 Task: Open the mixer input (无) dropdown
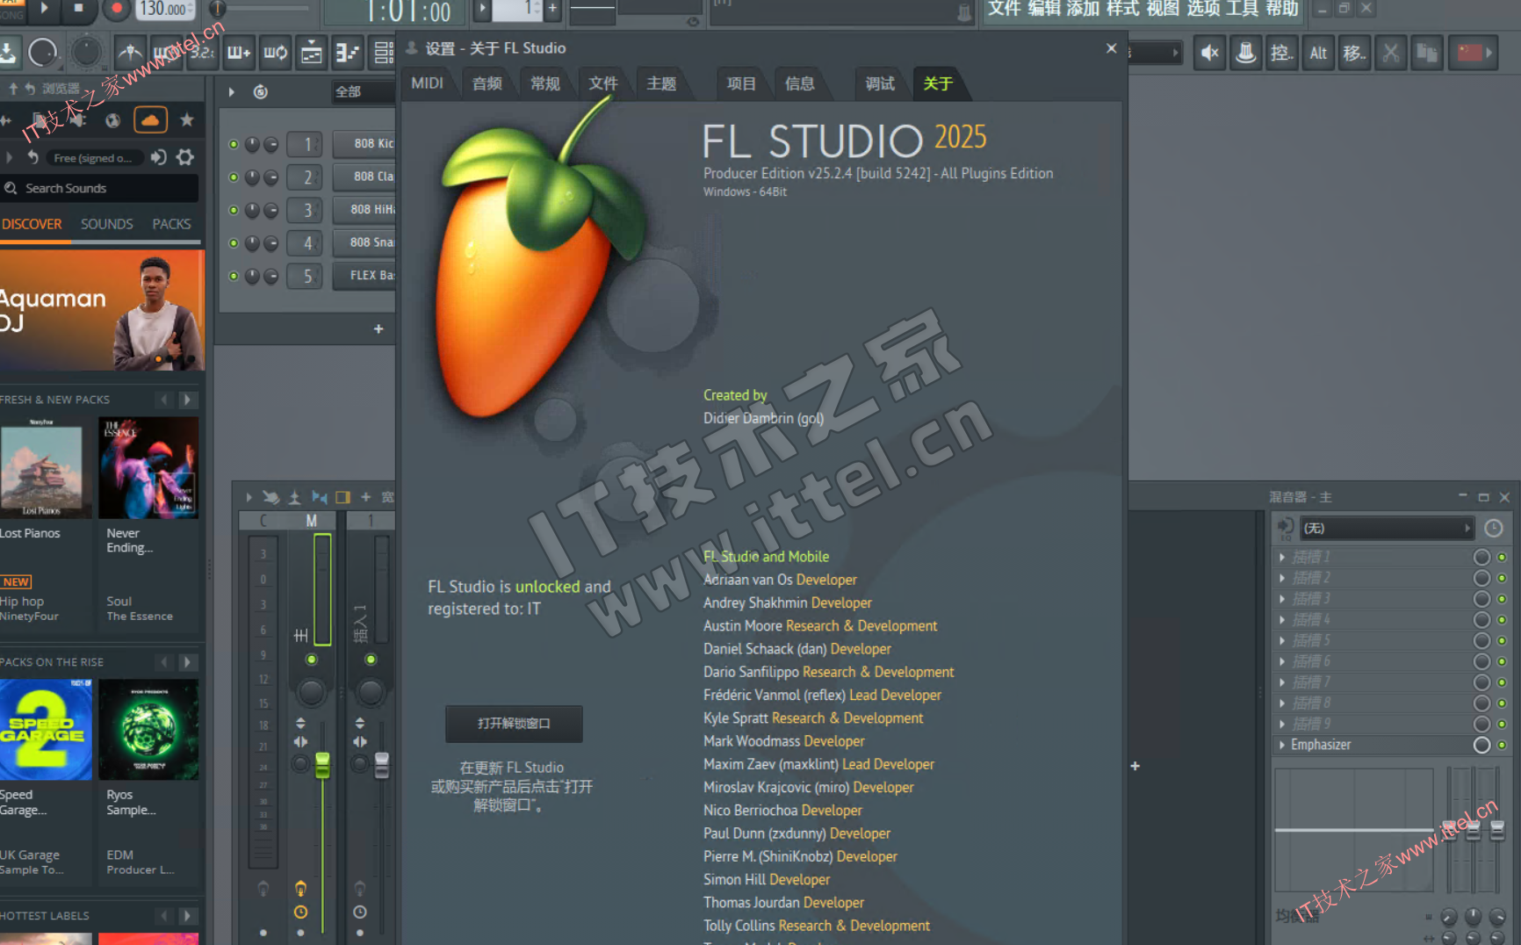(1385, 528)
